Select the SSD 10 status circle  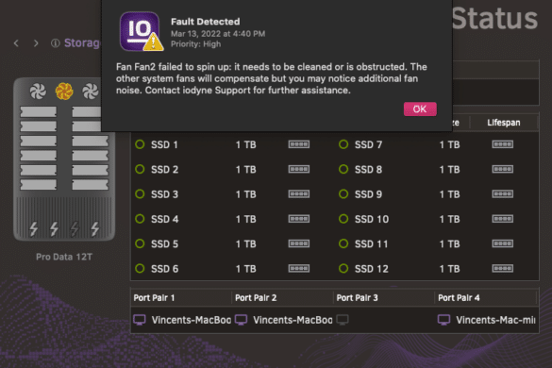click(x=343, y=219)
